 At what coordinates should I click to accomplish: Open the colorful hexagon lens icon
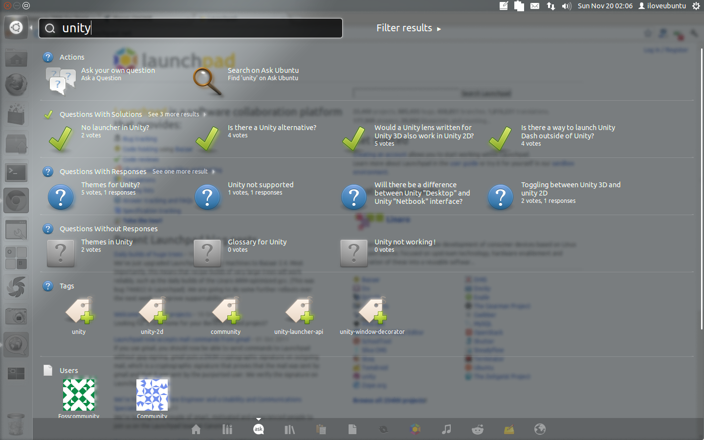pos(415,429)
